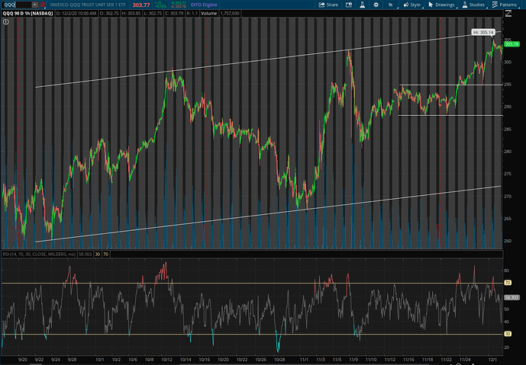Image resolution: width=526 pixels, height=365 pixels.
Task: Click the green 303.79 price tag
Action: pyautogui.click(x=512, y=45)
